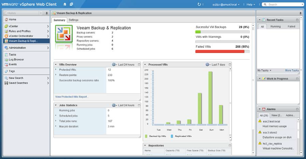Open the My Tasks filter dropdown
The image size is (306, 159).
[264, 70]
